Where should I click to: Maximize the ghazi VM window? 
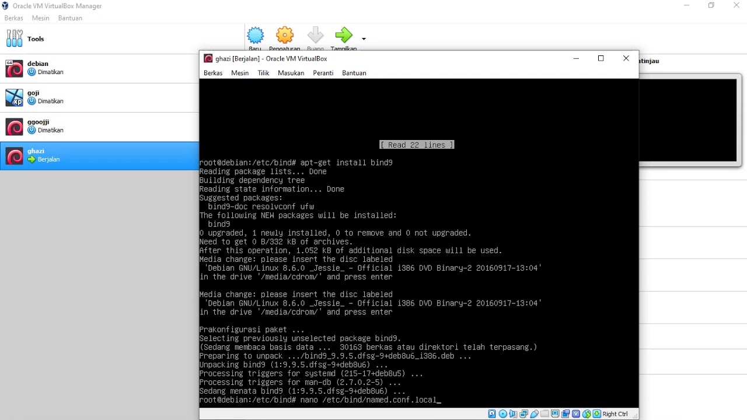pyautogui.click(x=601, y=58)
